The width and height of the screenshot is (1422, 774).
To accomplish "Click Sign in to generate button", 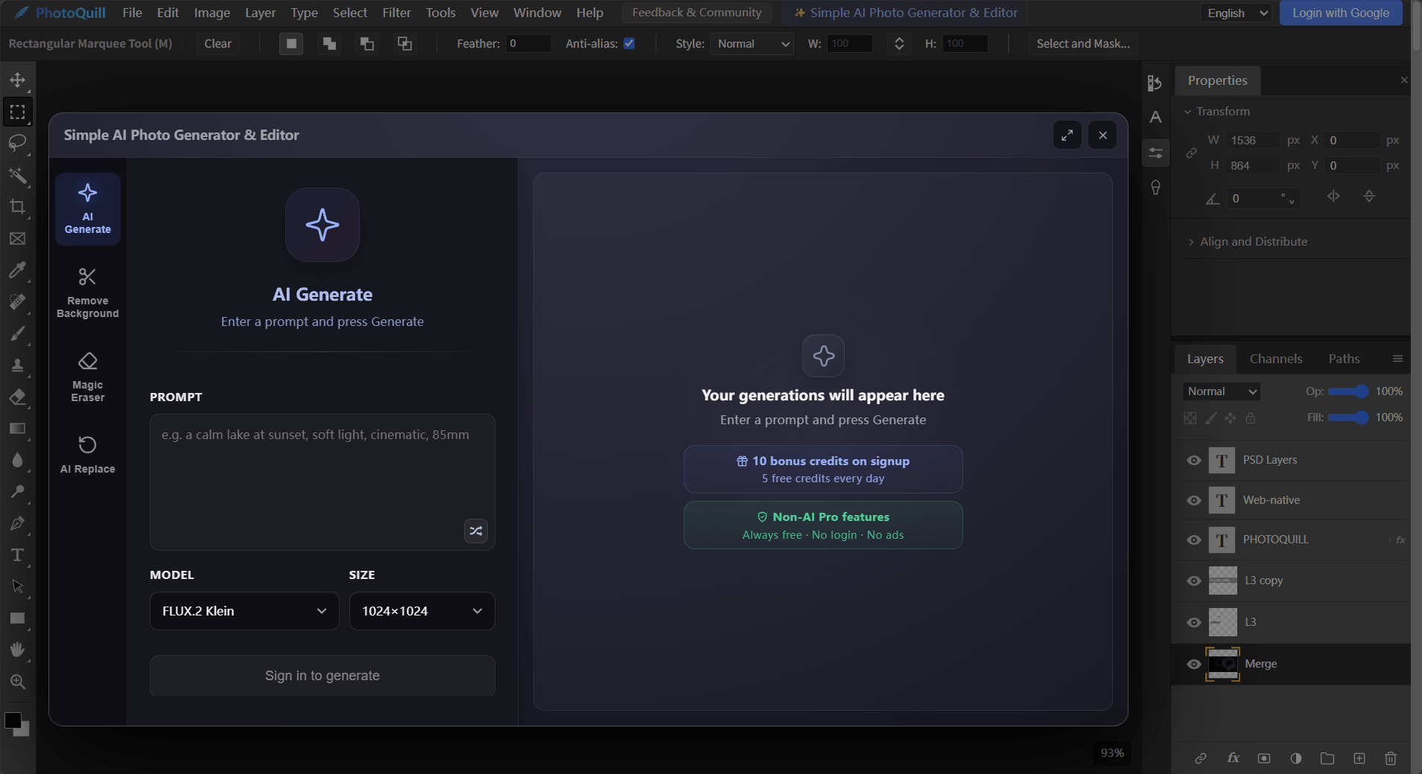I will pyautogui.click(x=323, y=676).
